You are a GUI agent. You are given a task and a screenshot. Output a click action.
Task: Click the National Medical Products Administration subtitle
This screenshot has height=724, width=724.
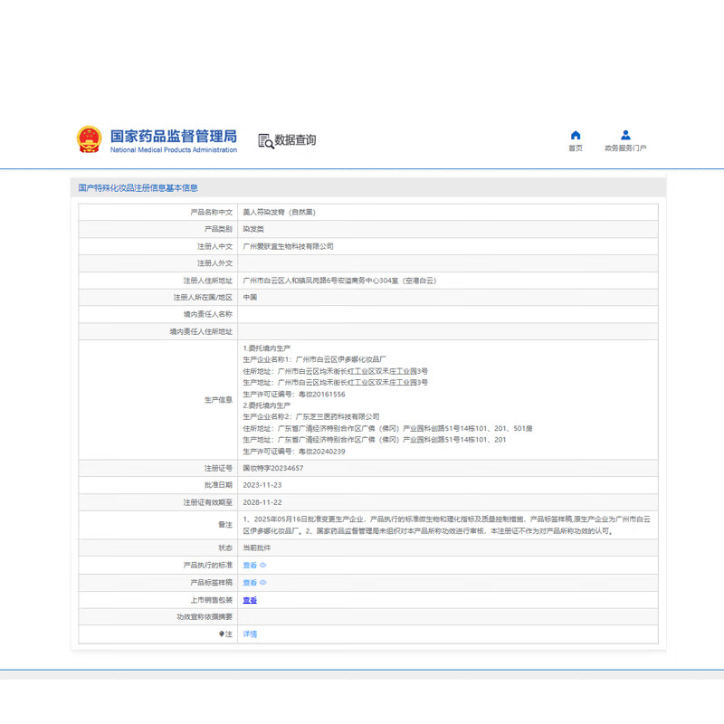click(x=173, y=150)
